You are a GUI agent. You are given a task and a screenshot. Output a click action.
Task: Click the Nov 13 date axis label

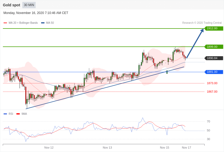(107, 148)
